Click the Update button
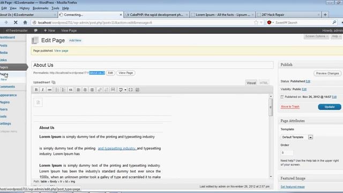Viewport: 343px width, 193px height. pos(330,107)
